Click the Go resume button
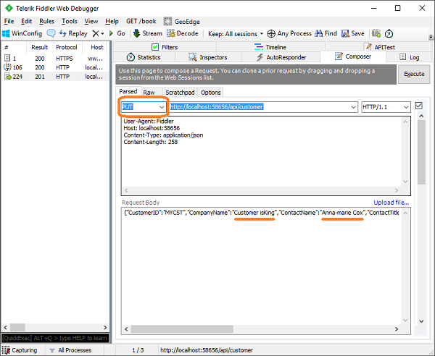 click(117, 33)
